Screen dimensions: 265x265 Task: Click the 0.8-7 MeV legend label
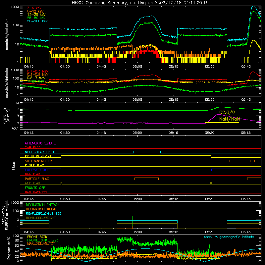(x=36, y=78)
